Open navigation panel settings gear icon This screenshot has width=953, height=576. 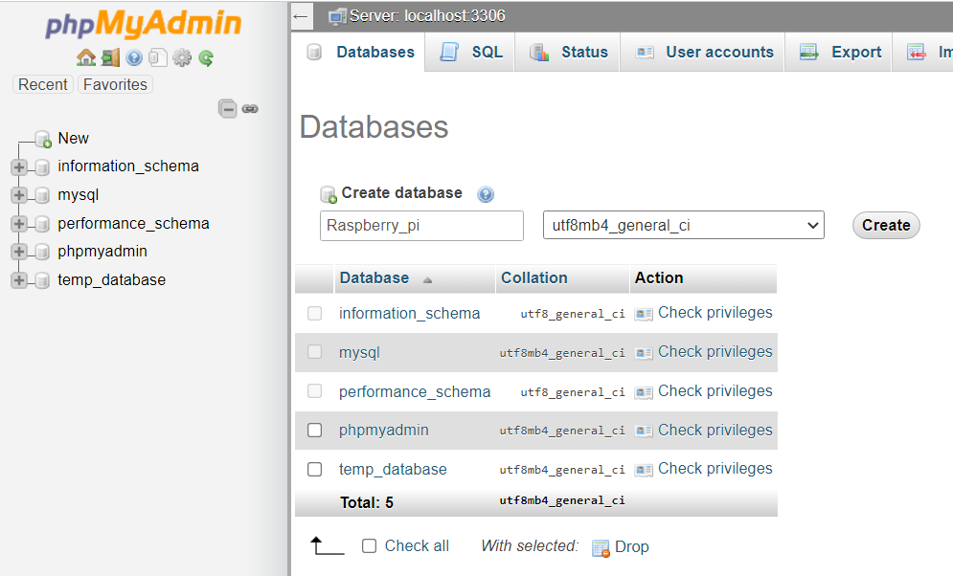pos(182,57)
